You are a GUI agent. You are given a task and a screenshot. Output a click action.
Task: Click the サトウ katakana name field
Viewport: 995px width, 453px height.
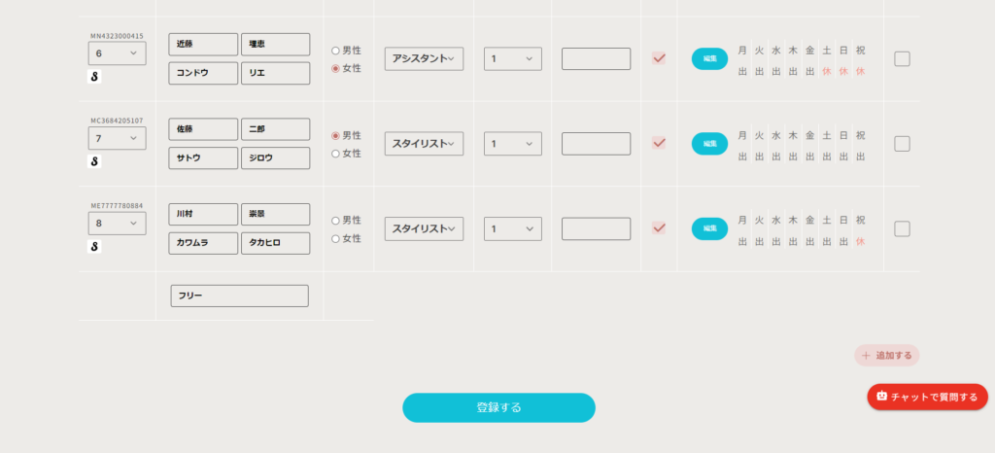(x=203, y=158)
